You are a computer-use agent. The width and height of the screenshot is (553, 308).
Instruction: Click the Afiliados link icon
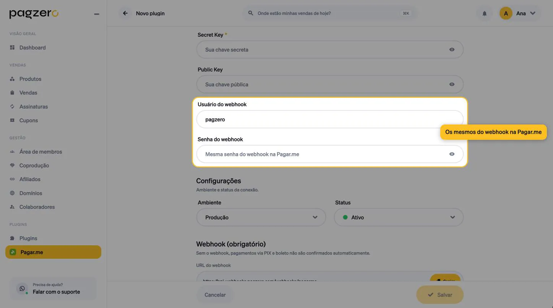(x=12, y=179)
